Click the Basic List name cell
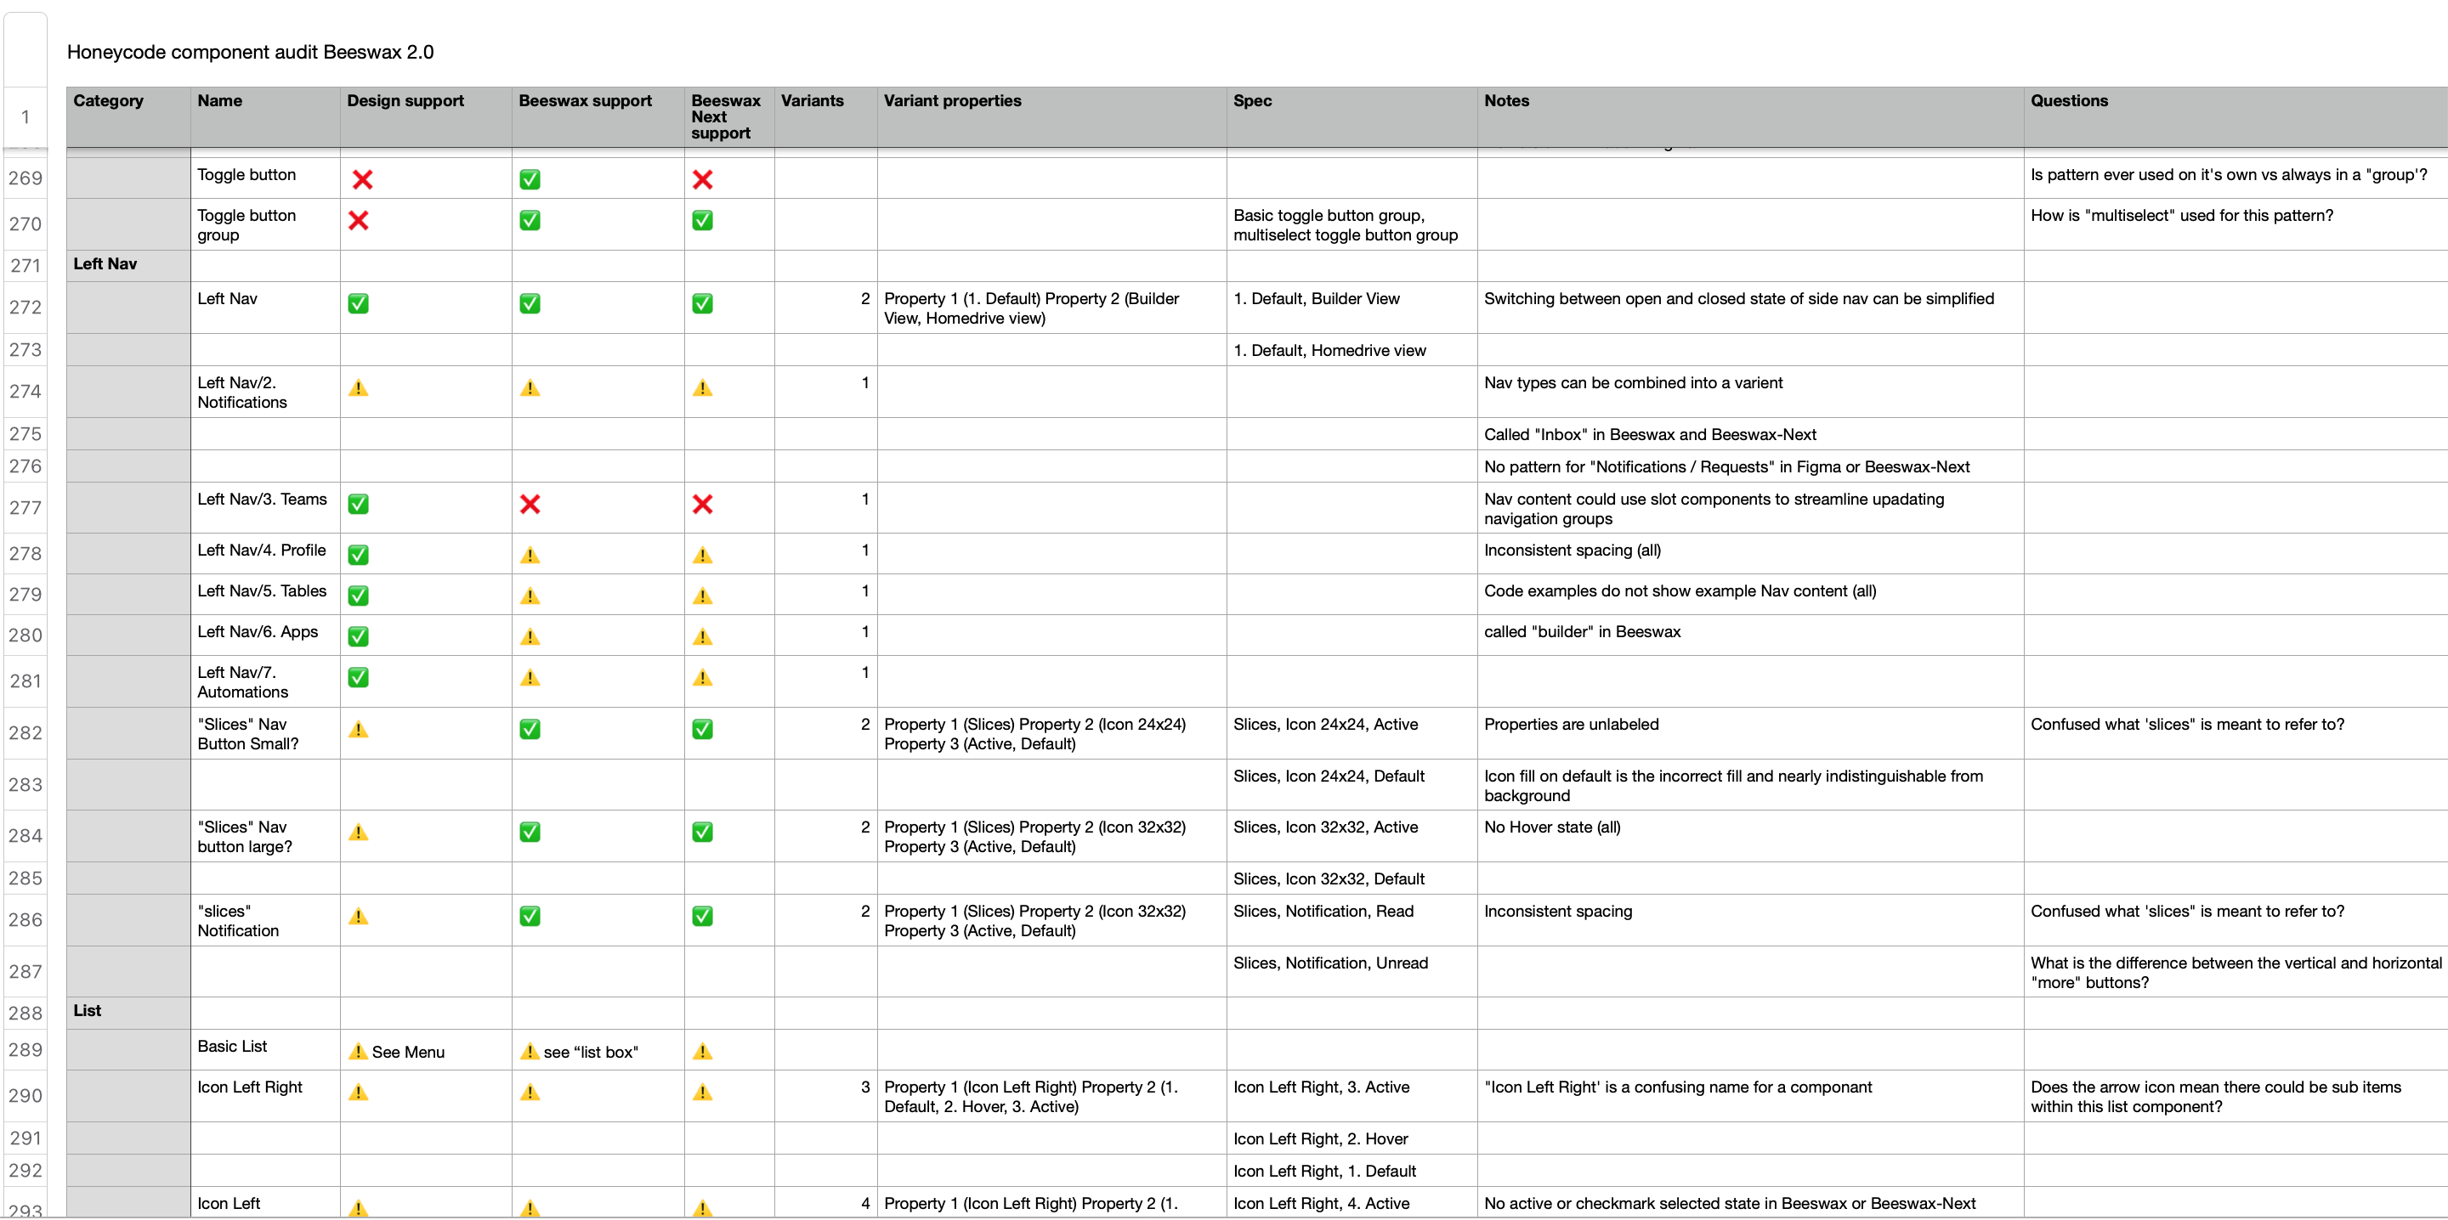Screen dimensions: 2448x1220 pyautogui.click(x=232, y=1046)
